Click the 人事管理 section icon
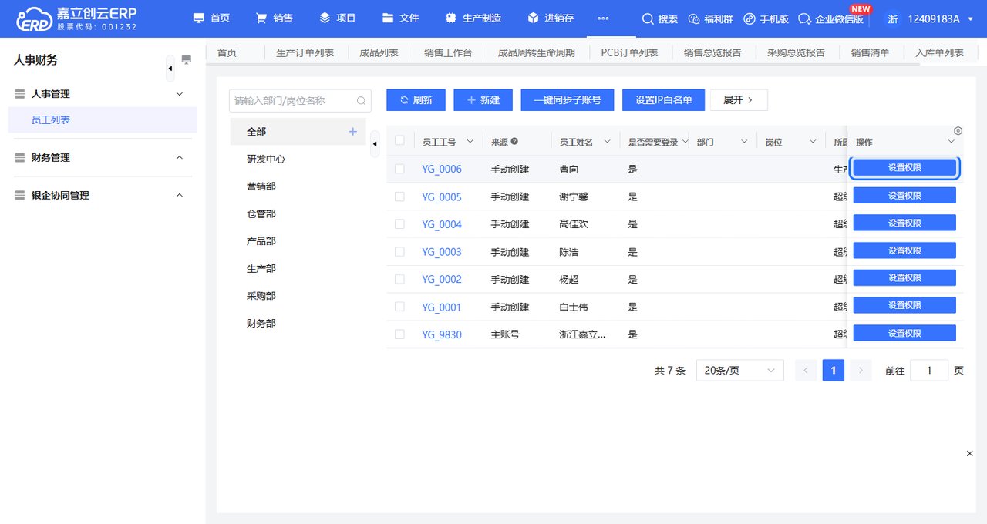 click(20, 94)
